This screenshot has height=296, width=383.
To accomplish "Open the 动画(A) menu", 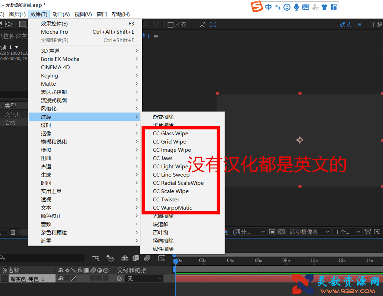I will point(61,14).
